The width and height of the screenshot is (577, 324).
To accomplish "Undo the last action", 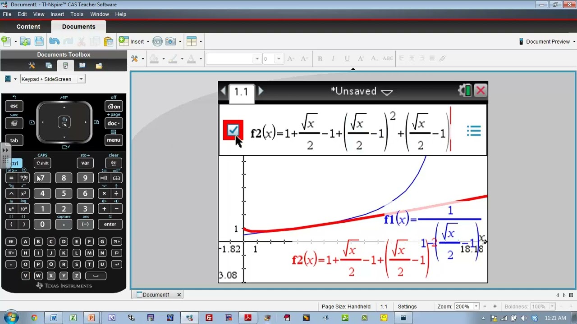I will [x=54, y=41].
